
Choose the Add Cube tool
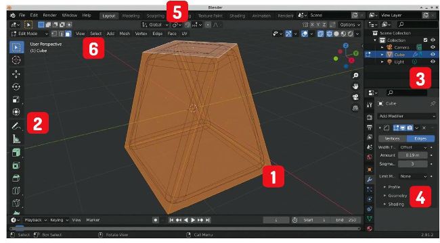coord(16,153)
